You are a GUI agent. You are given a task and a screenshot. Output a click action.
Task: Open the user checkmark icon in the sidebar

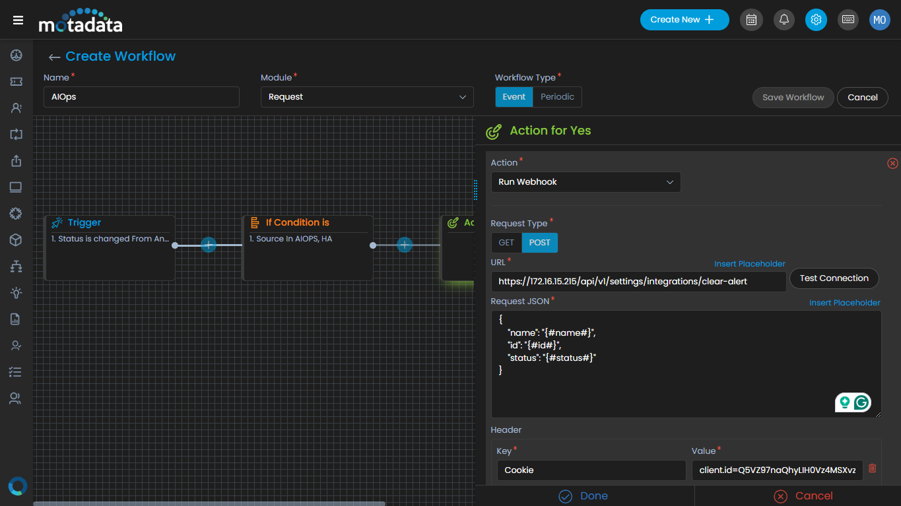[x=16, y=346]
